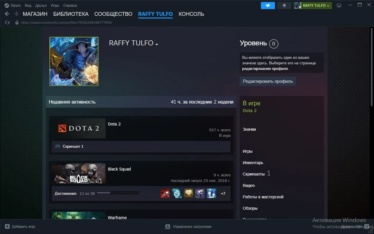Click the Black Squad achievements progress bar

118,193
